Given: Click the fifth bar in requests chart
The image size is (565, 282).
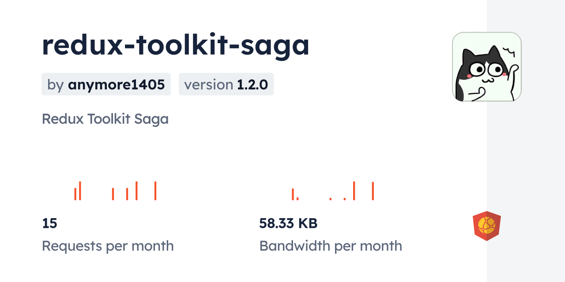Looking at the screenshot, I should 136,191.
